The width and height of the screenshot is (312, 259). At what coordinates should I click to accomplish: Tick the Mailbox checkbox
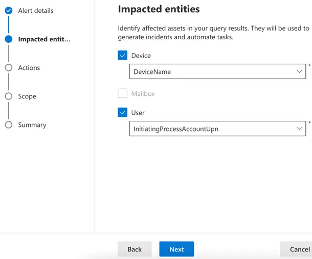[x=123, y=93]
